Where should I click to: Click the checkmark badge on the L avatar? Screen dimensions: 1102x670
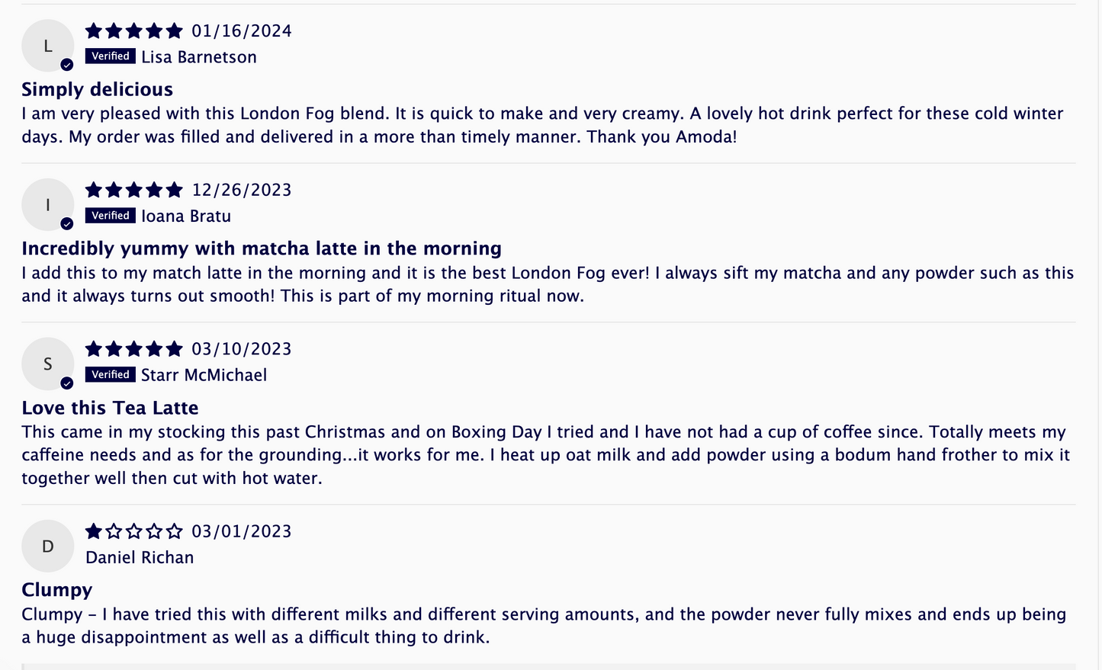[67, 65]
